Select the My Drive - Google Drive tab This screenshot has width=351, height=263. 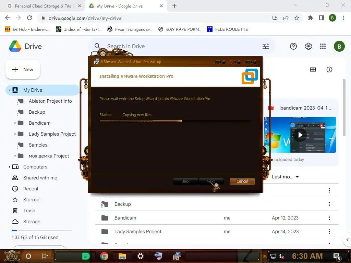(126, 6)
